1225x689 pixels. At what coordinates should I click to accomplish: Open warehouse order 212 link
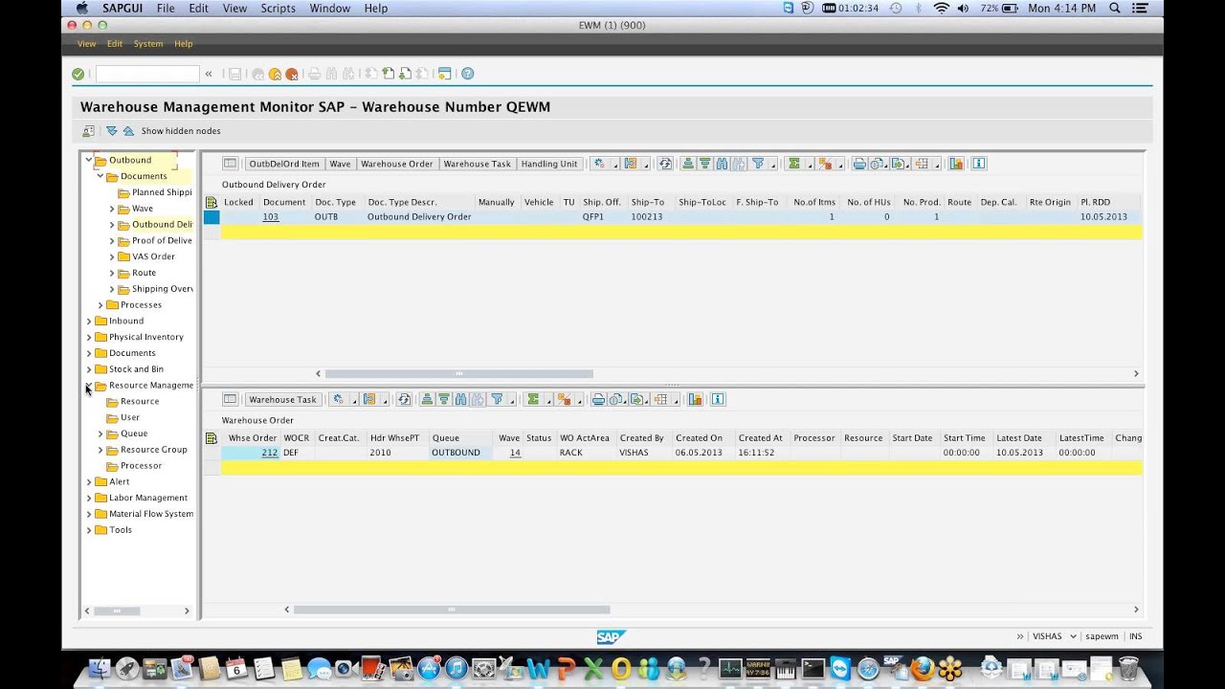(x=270, y=453)
